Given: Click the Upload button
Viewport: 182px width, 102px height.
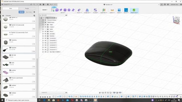Looking at the screenshot, I should (22, 12).
